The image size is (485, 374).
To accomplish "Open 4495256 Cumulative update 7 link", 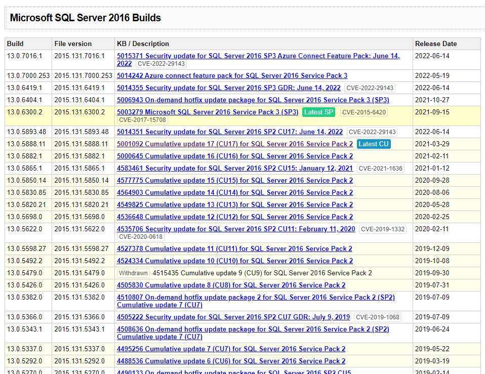I will 231,349.
